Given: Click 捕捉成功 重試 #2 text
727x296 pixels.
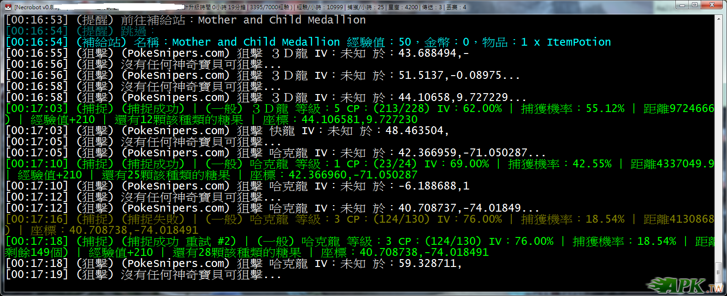Looking at the screenshot, I should (179, 241).
